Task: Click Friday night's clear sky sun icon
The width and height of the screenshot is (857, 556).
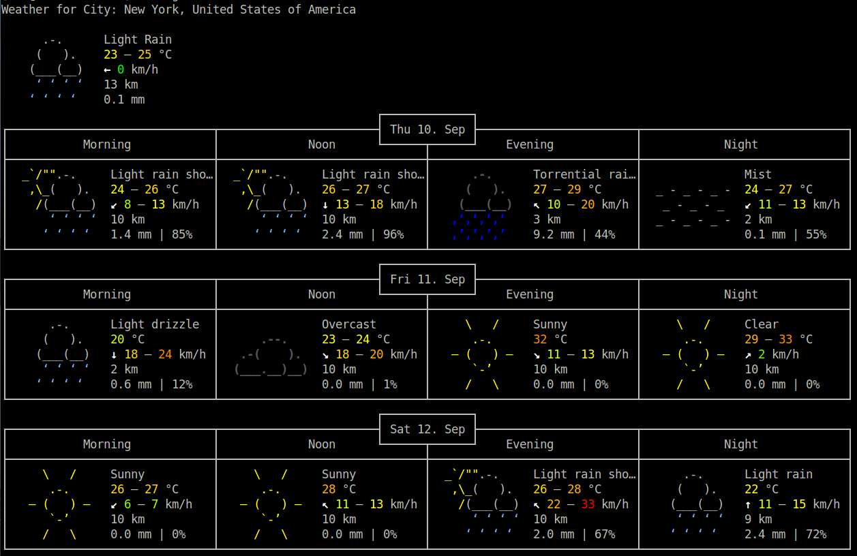Action: 693,354
